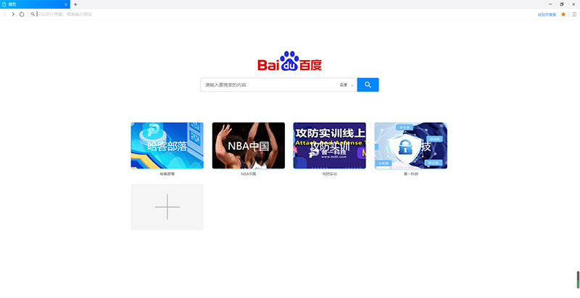Screen dimensions: 580x298
Task: Click the blue search button
Action: tap(368, 85)
